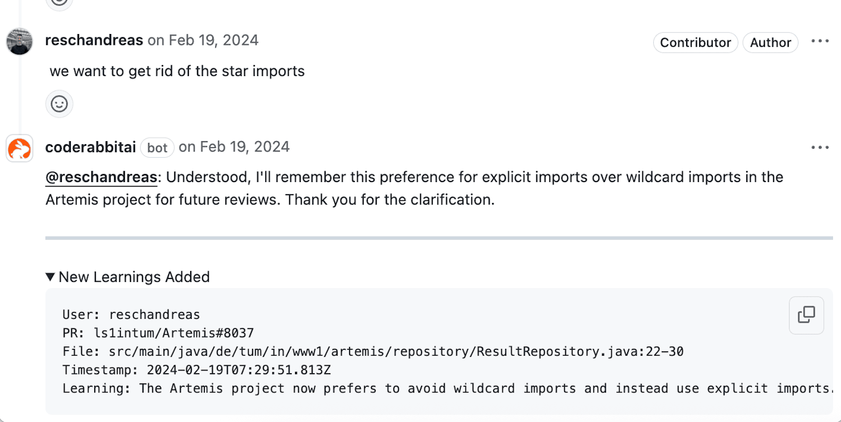
Task: Click the Contributor badge
Action: coord(695,43)
